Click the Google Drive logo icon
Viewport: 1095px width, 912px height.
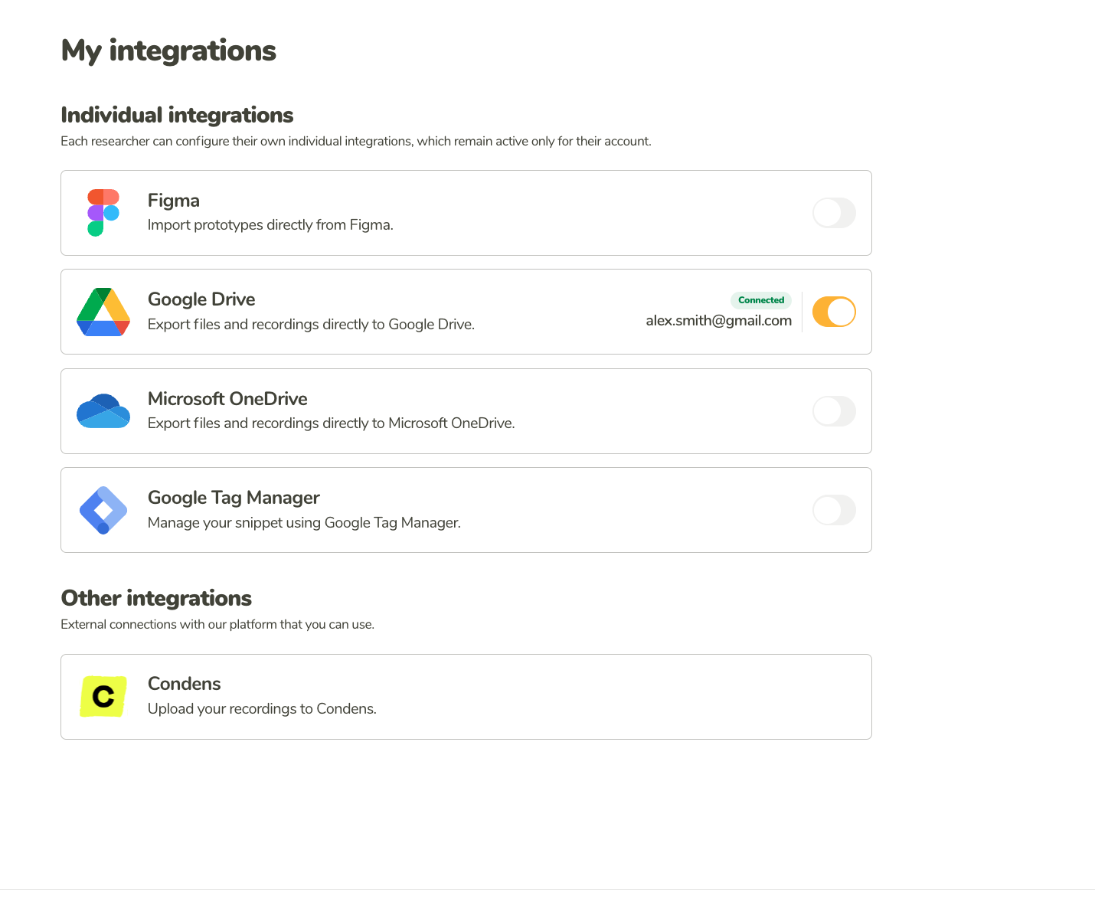point(103,312)
